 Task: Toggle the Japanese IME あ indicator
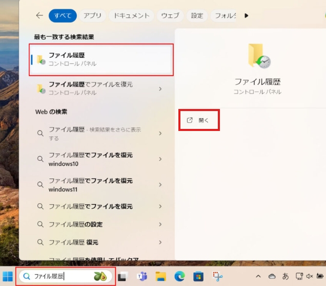pos(286,276)
